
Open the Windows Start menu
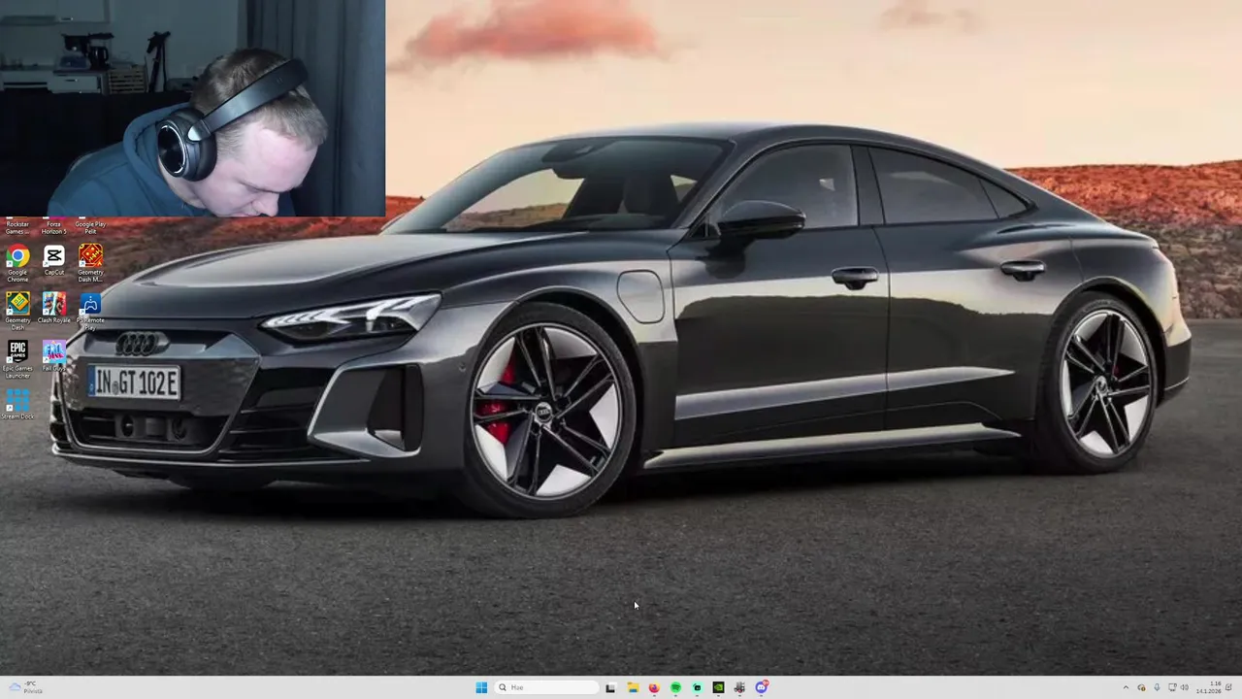click(481, 687)
